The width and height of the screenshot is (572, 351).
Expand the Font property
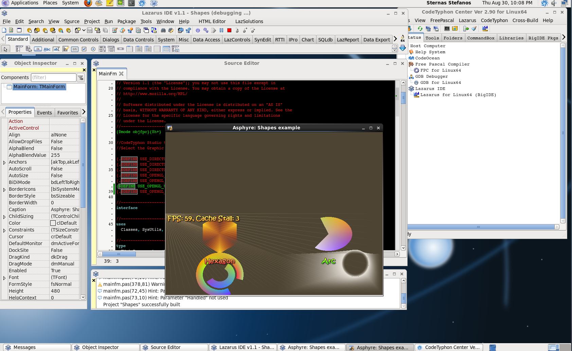click(x=4, y=278)
